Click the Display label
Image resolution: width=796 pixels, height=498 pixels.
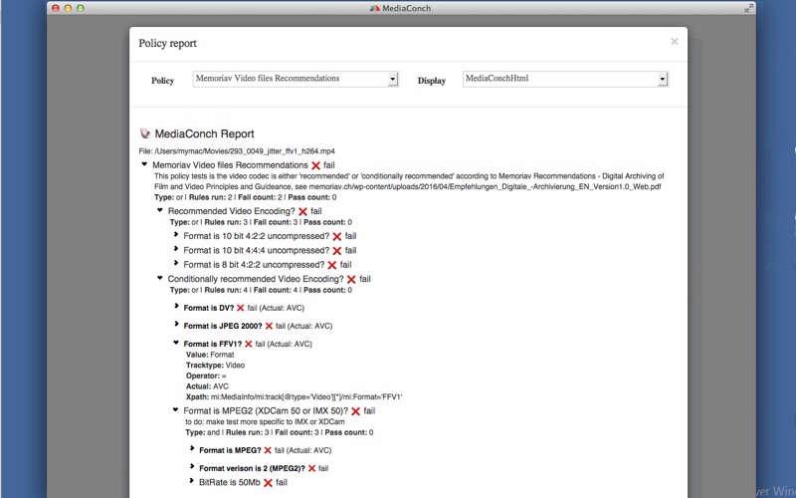pos(432,81)
